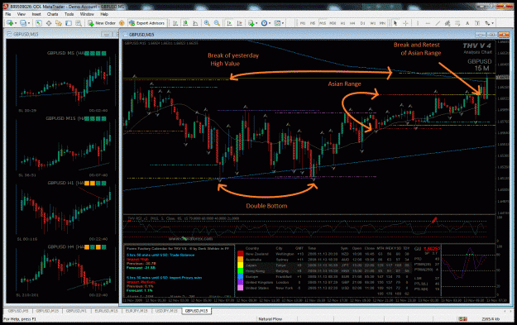
Task: Click the Zoom Out magnifier icon
Action: (x=217, y=23)
